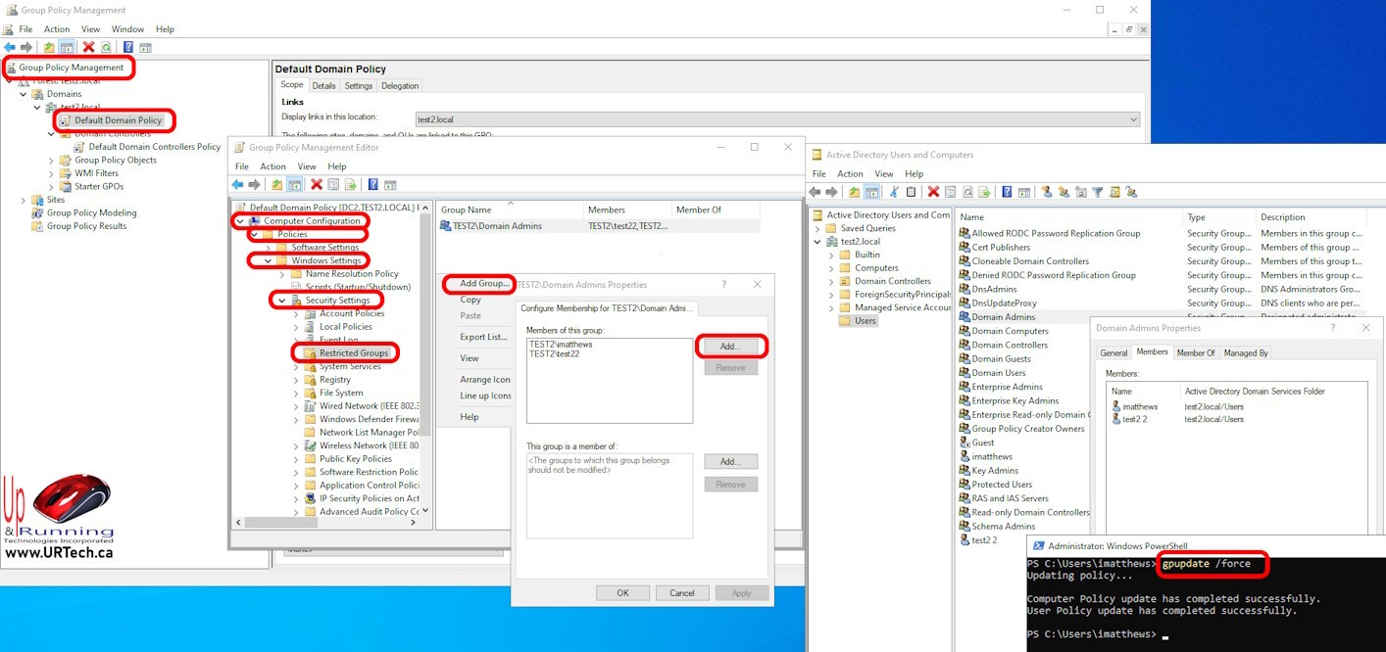Click red Delete icon in Group Policy Management toolbar

tap(89, 47)
